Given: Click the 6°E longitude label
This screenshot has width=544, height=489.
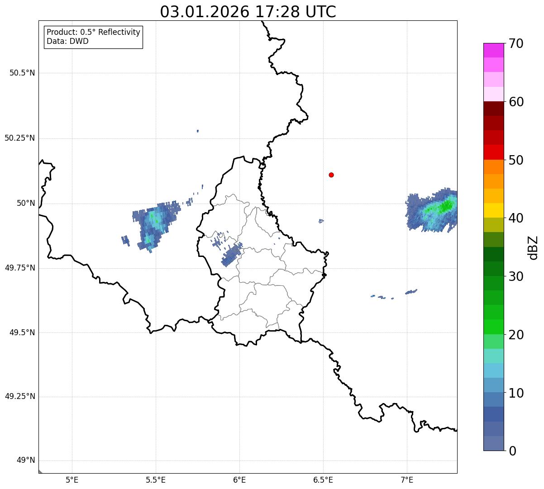Looking at the screenshot, I should coord(239,480).
